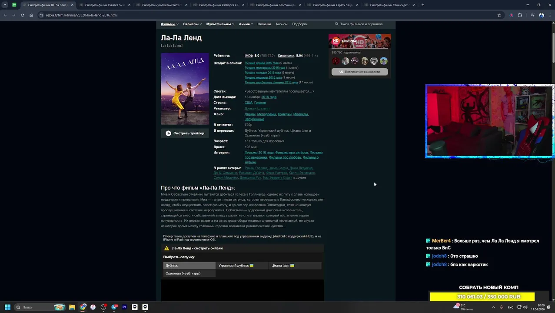Switch to the Бессонница film tab
Viewport: 555px width, 313px height.
[276, 5]
